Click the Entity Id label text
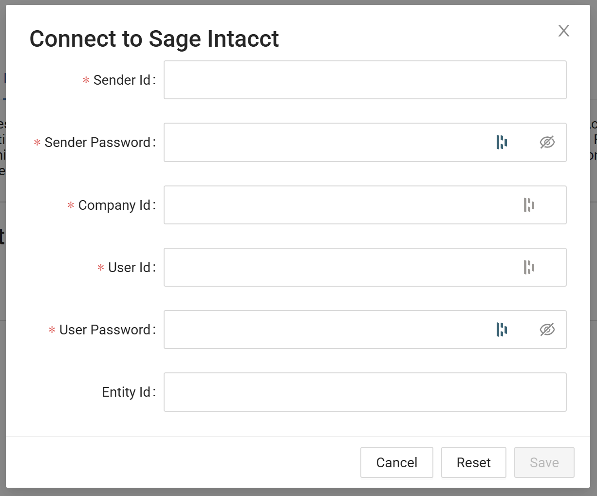 126,392
